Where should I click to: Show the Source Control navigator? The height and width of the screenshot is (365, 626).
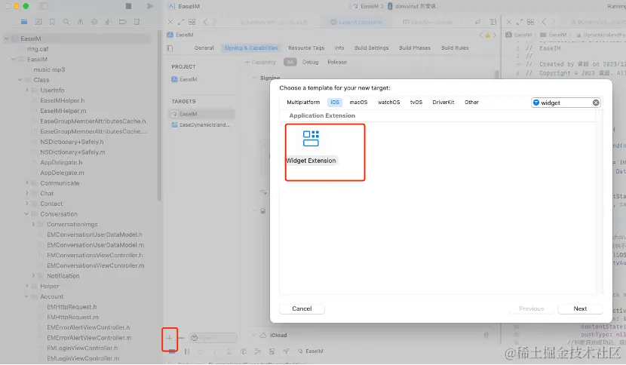tap(38, 22)
